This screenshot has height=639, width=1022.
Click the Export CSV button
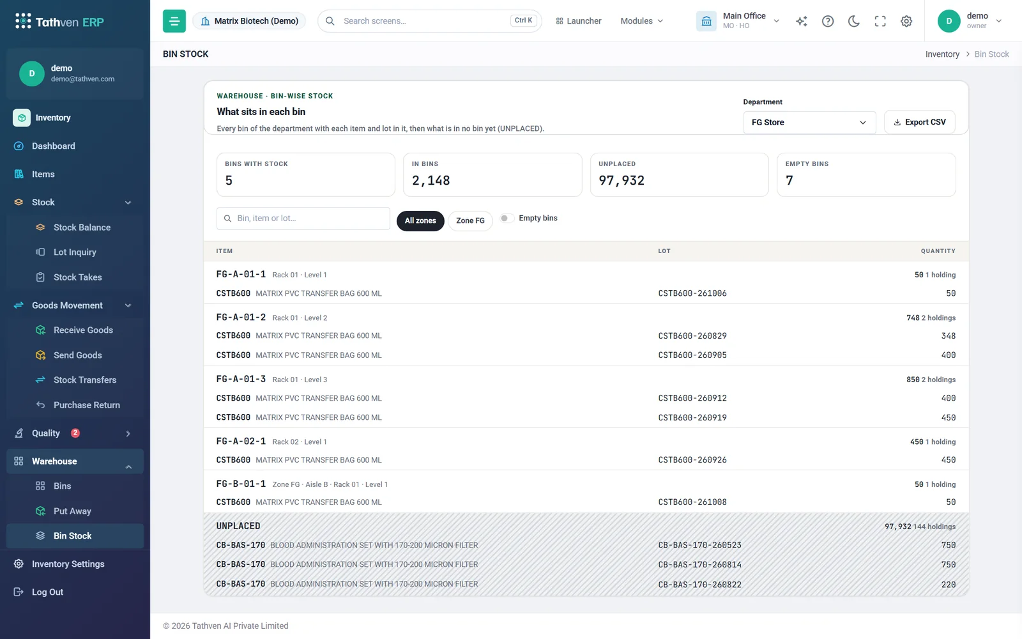point(919,123)
